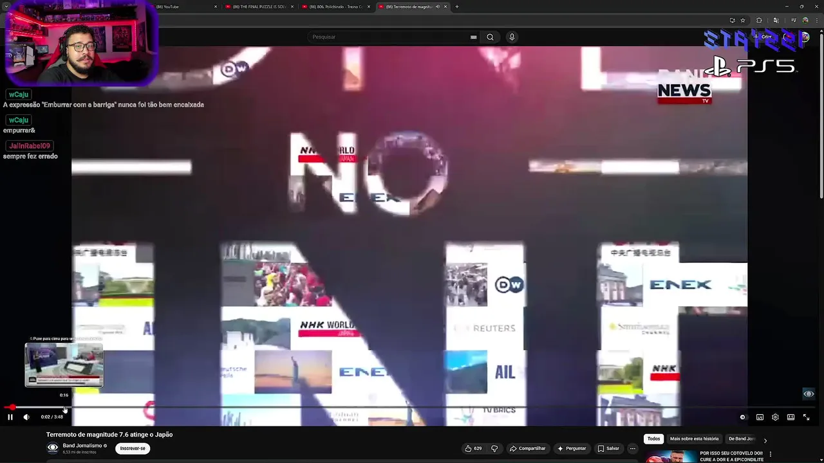Like the video (629 likes)
The width and height of the screenshot is (824, 463).
473,448
